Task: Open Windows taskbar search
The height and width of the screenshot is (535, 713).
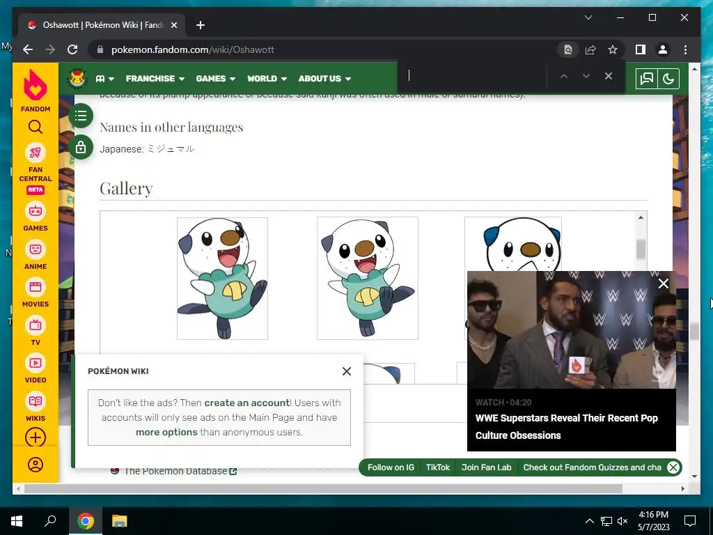Action: (50, 521)
